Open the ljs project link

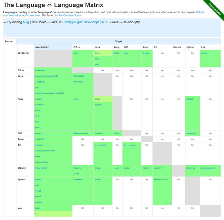click(x=36, y=214)
